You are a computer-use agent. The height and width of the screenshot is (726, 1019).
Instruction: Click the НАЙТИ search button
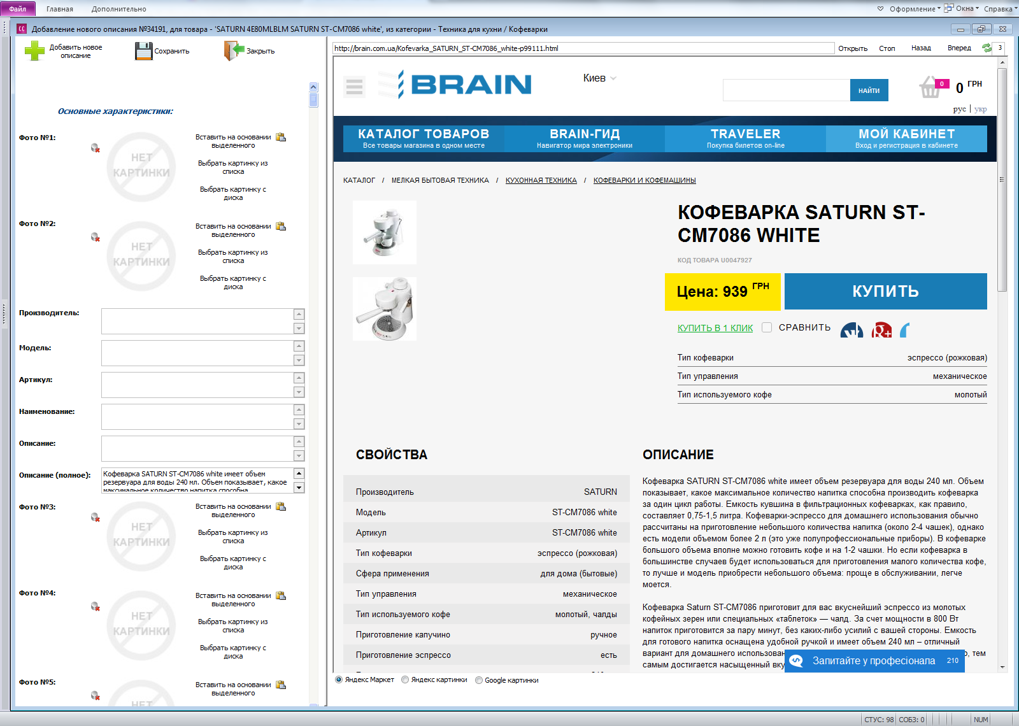tap(869, 90)
